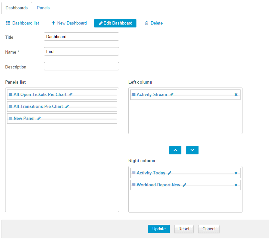Create a New Dashboard
The height and width of the screenshot is (239, 269).
[69, 23]
